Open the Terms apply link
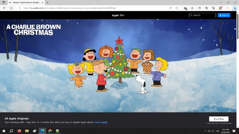Screen dimensions: 239x134 click(x=101, y=122)
